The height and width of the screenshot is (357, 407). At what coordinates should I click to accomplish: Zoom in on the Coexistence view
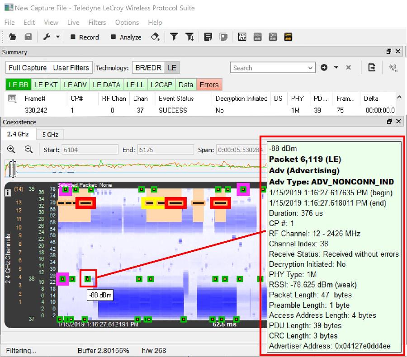point(11,150)
